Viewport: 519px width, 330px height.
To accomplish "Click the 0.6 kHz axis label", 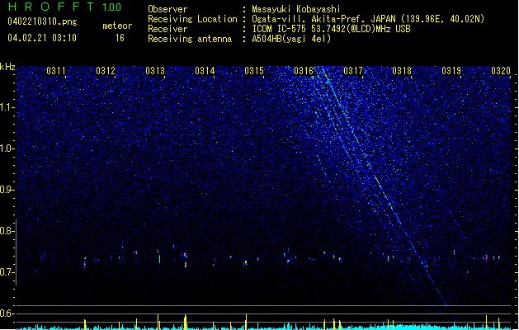I will 7,313.
